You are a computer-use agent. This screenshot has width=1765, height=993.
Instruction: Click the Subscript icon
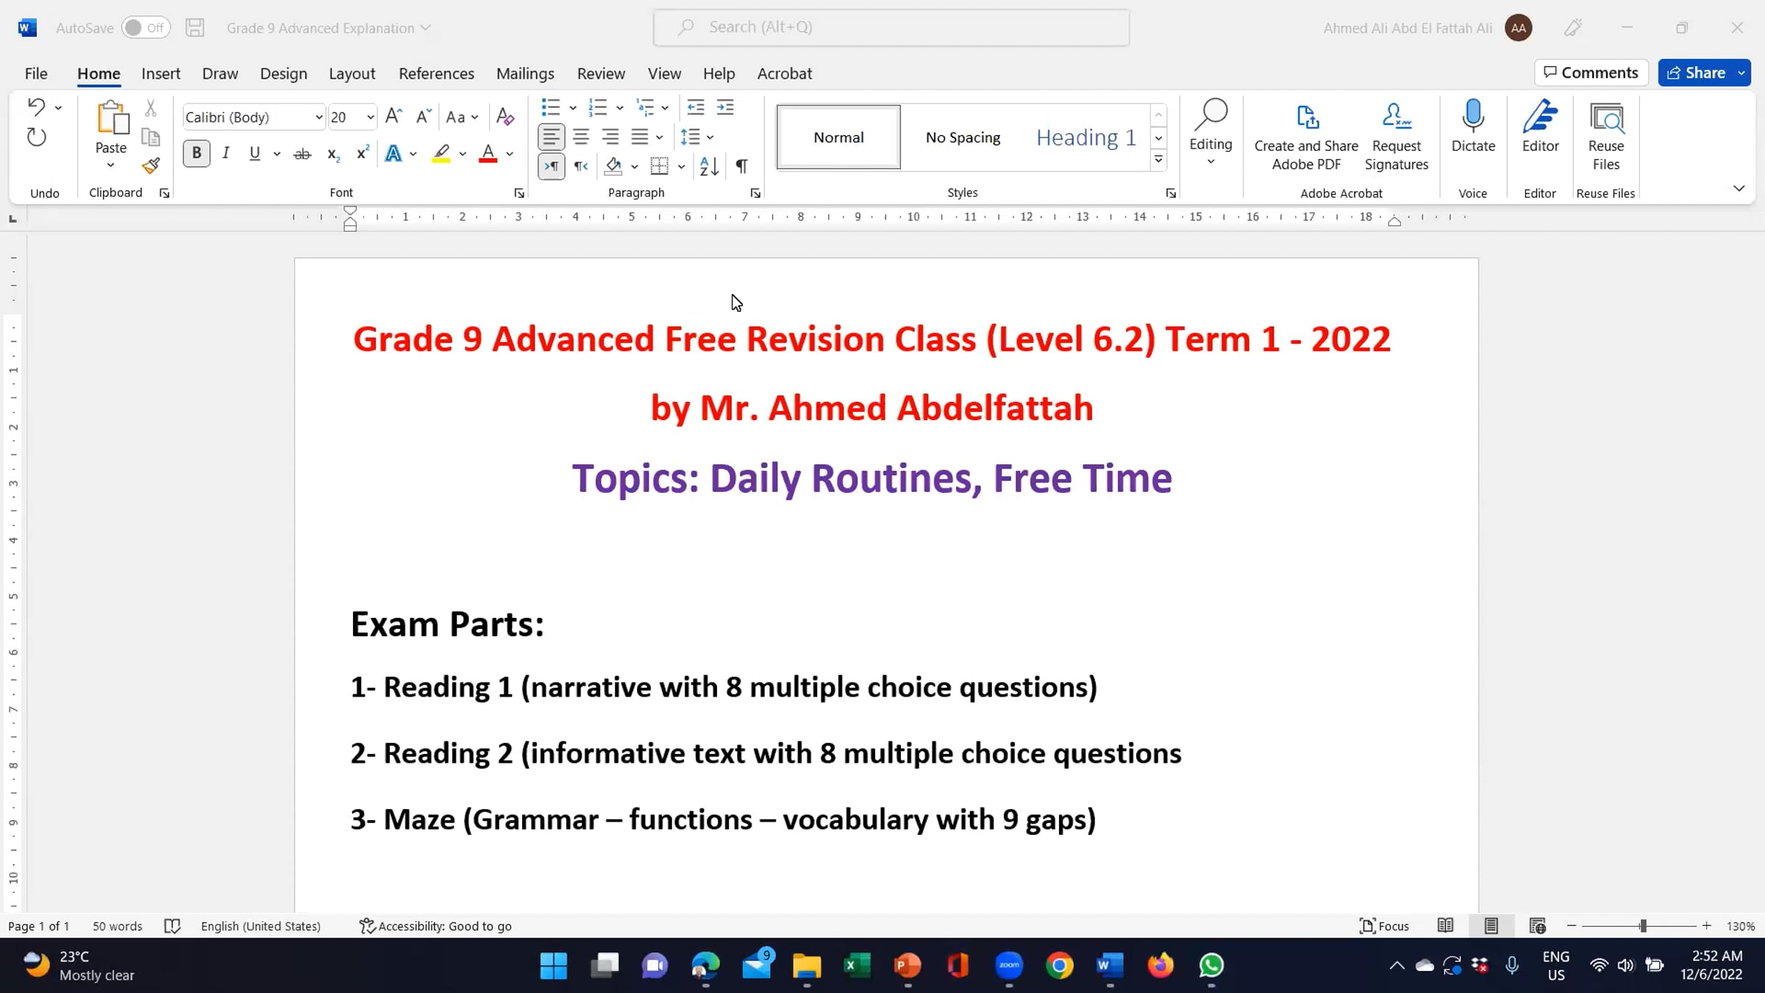[x=333, y=154]
